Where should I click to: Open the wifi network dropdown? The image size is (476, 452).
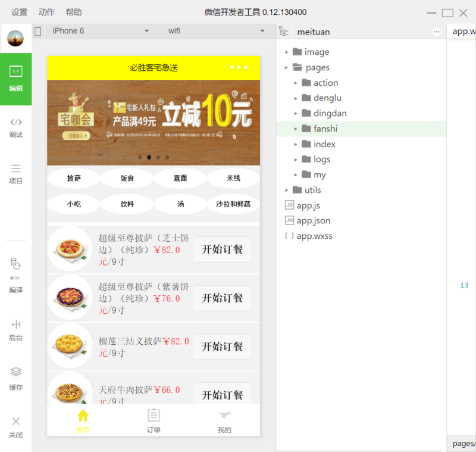tap(217, 31)
